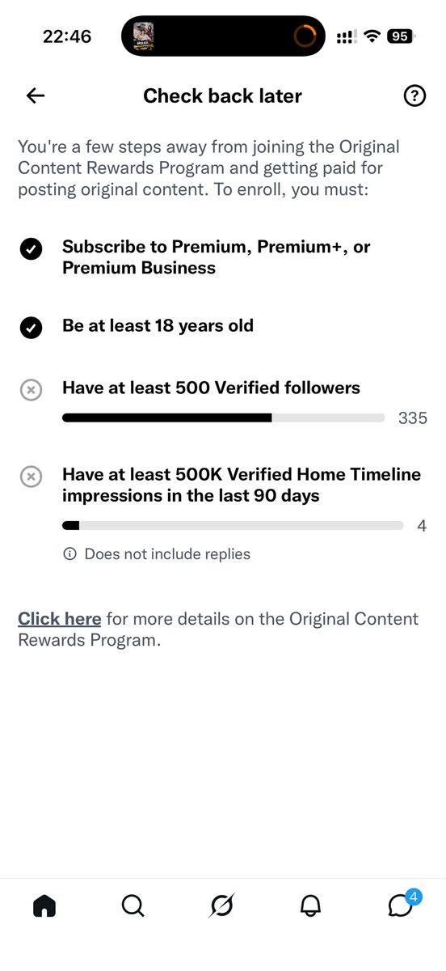This screenshot has width=446, height=971.
Task: Tap the X mark beside 500K impressions requirement
Action: tap(31, 477)
